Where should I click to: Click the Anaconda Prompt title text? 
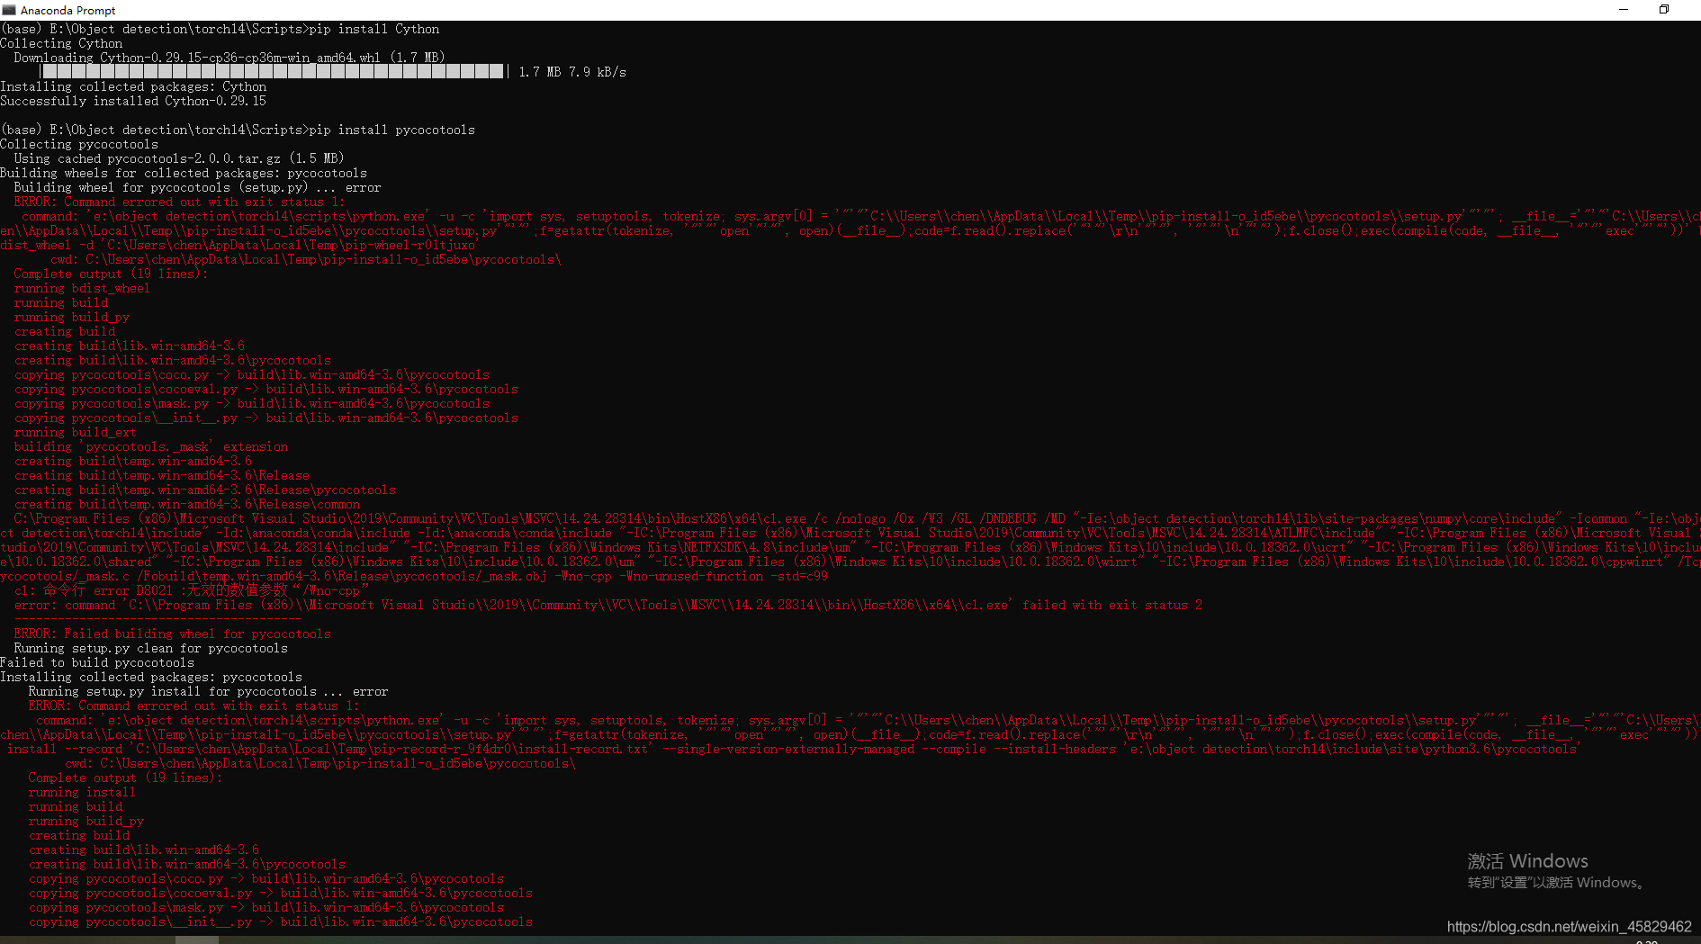[68, 10]
